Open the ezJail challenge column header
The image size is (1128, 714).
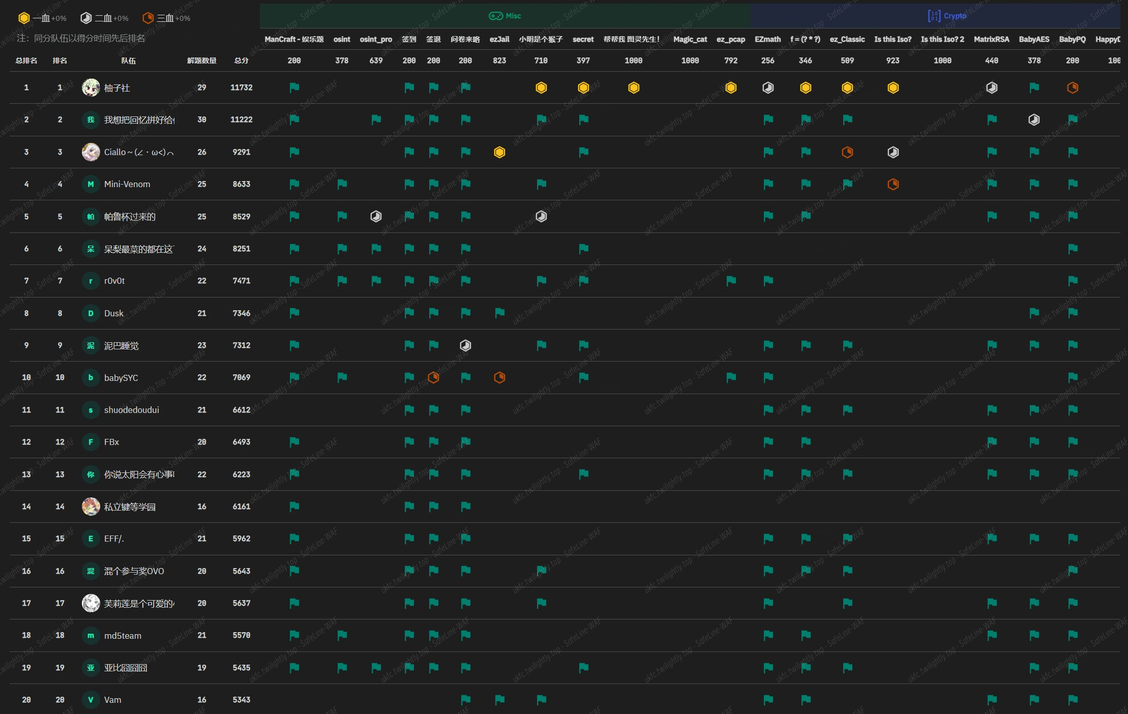click(x=499, y=39)
